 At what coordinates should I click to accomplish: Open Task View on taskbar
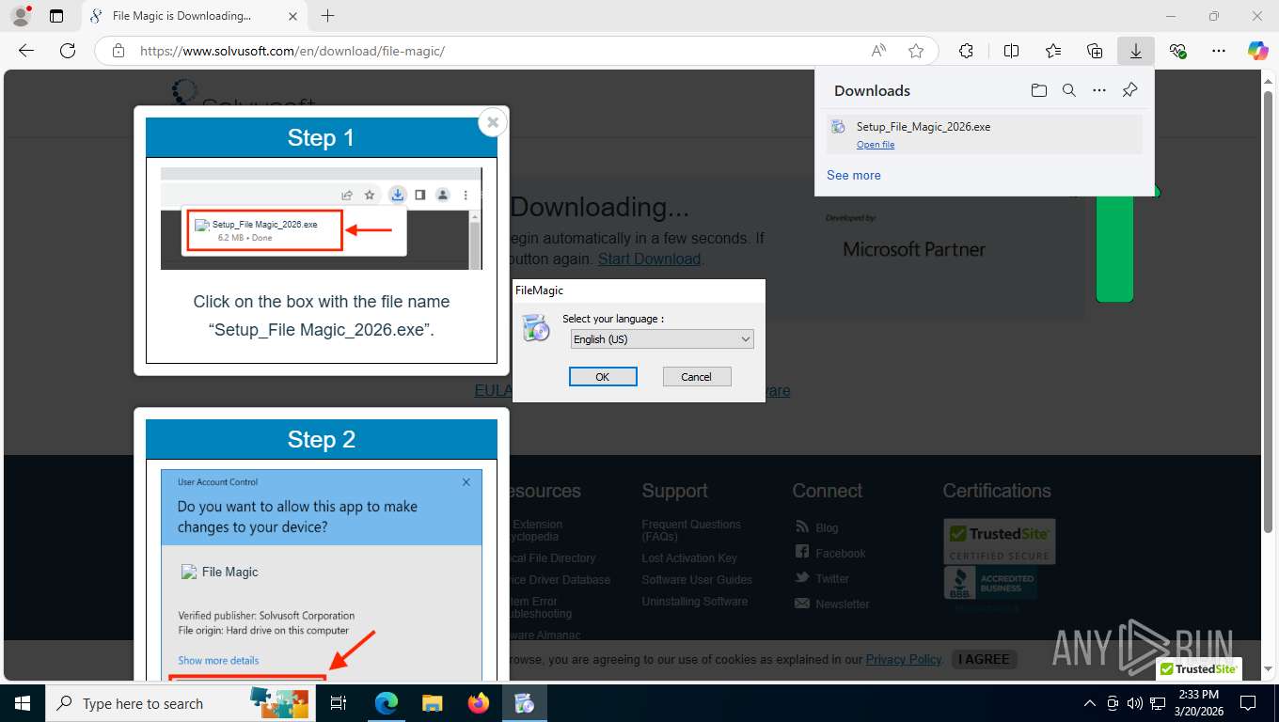pyautogui.click(x=339, y=703)
